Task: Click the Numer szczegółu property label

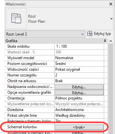Action: (x=22, y=75)
